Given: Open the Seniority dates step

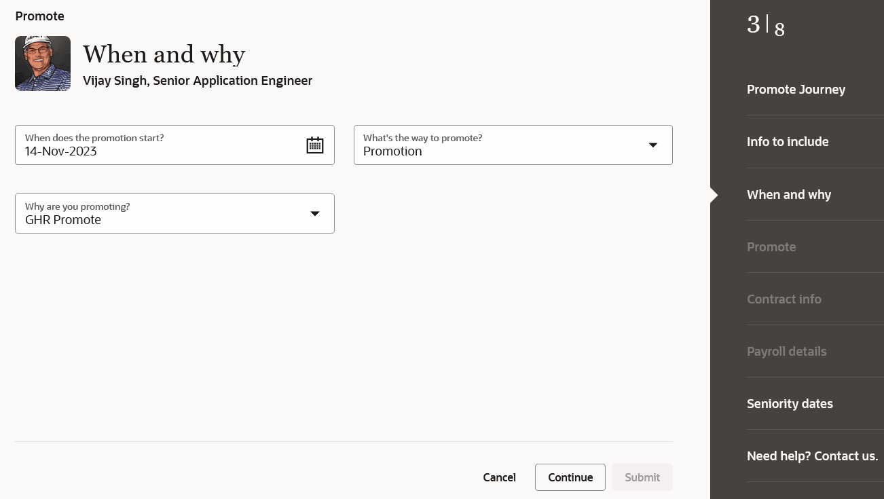Looking at the screenshot, I should point(790,403).
